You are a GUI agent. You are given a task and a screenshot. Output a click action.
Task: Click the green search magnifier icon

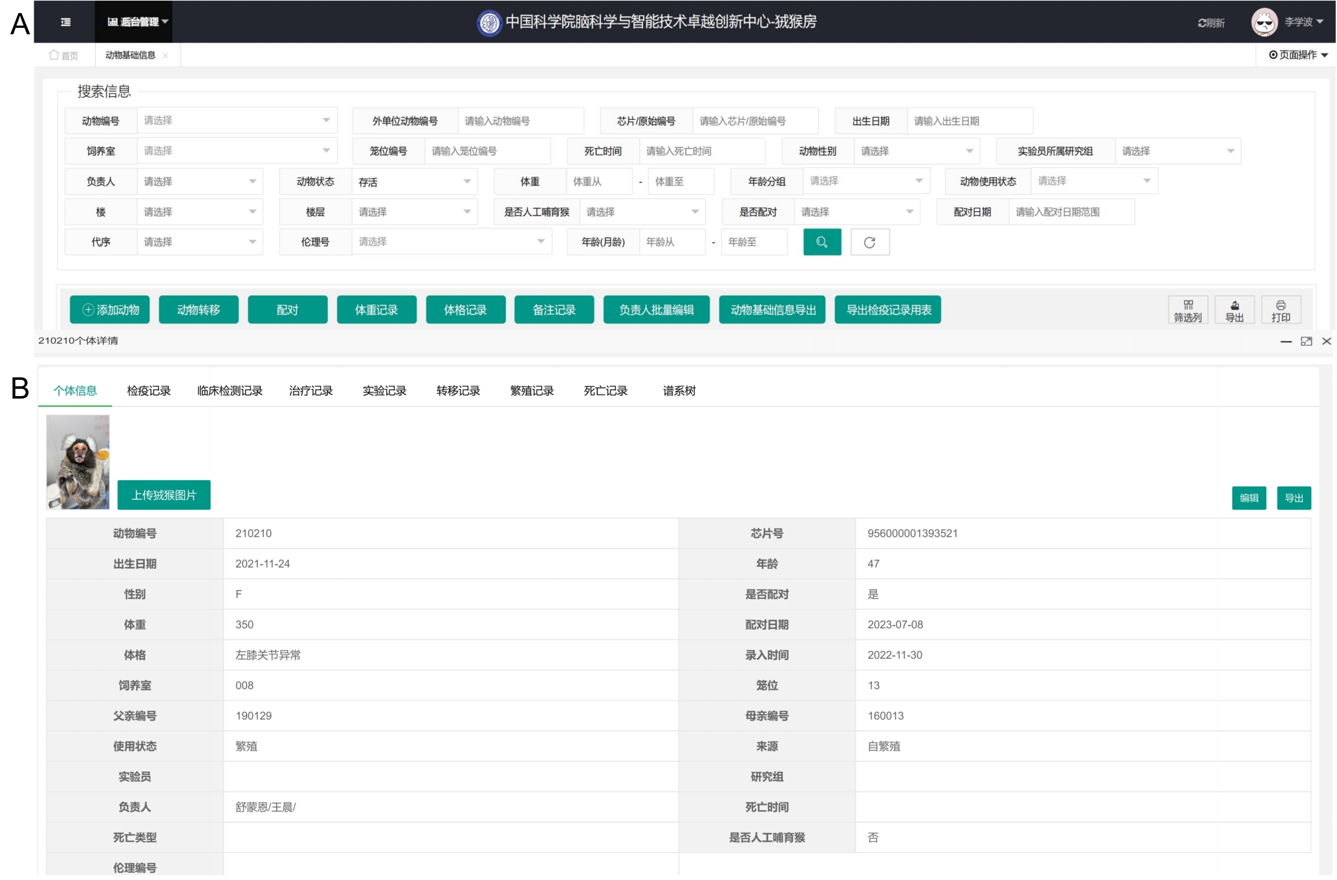tap(821, 242)
